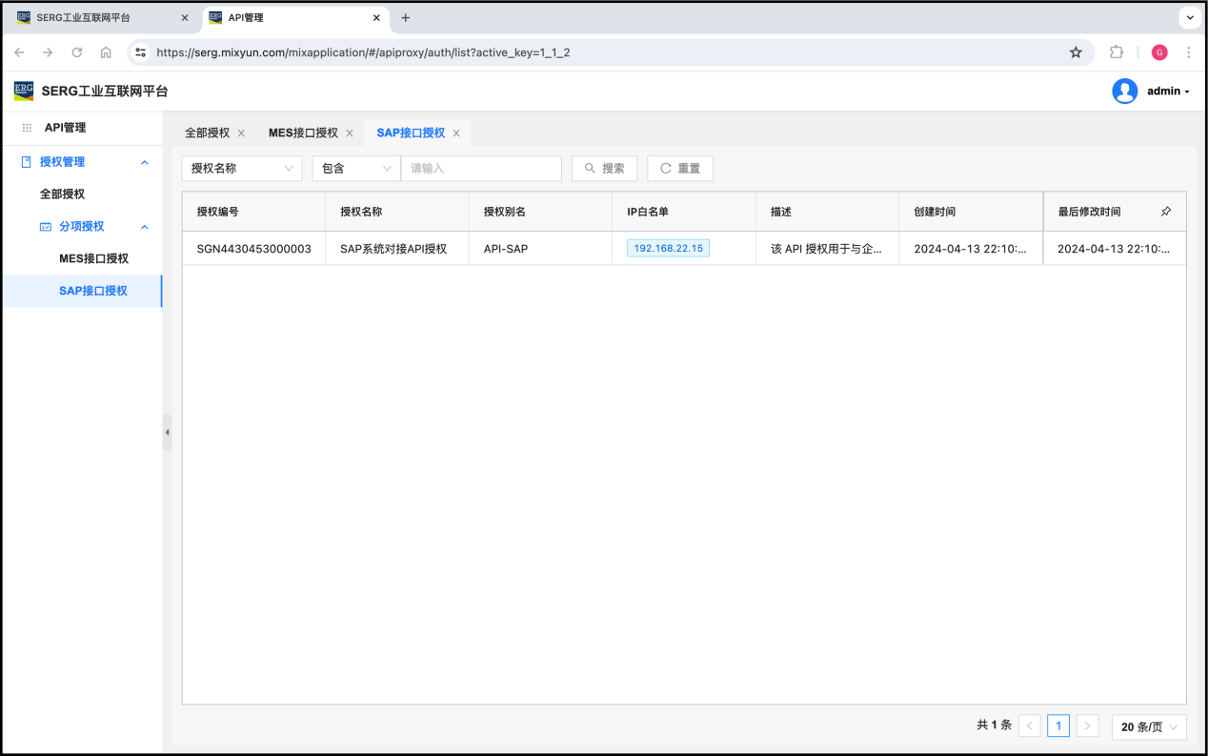Bookmark this page with the star icon

point(1076,52)
